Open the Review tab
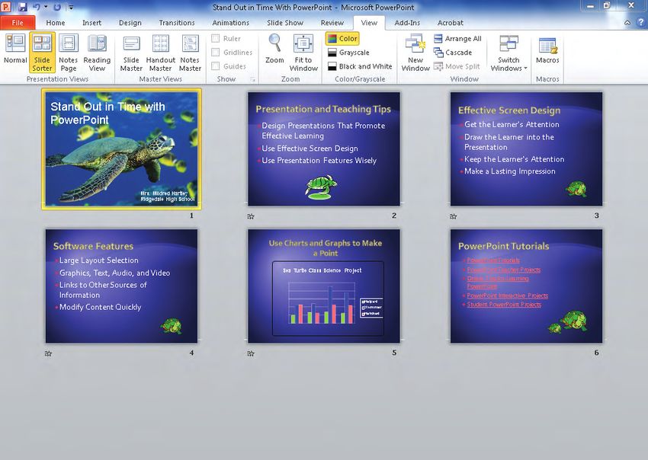648x460 pixels. pyautogui.click(x=332, y=23)
